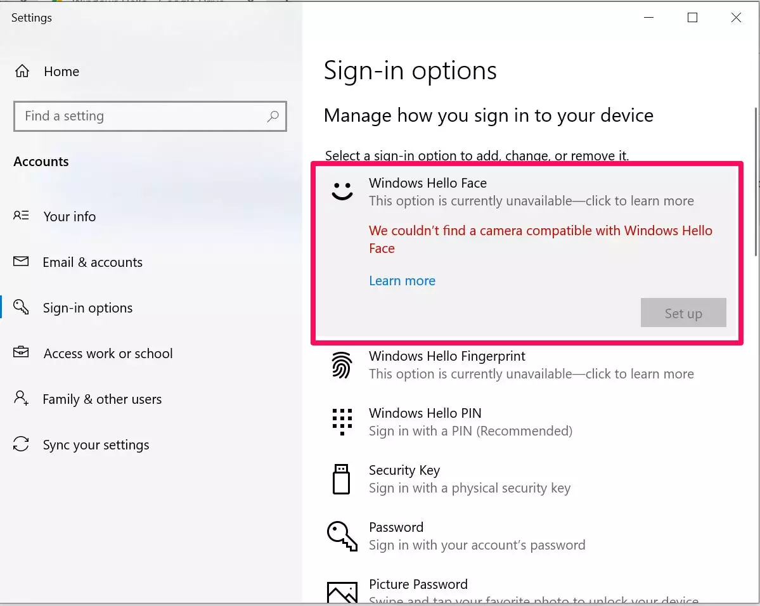Maximize the Settings window
The height and width of the screenshot is (606, 760).
692,18
